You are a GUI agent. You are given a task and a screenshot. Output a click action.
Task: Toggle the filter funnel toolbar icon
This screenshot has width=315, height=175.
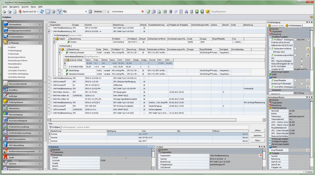point(59,12)
